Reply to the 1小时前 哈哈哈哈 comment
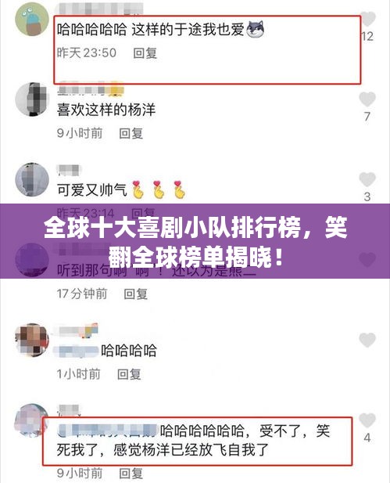 [129, 374]
